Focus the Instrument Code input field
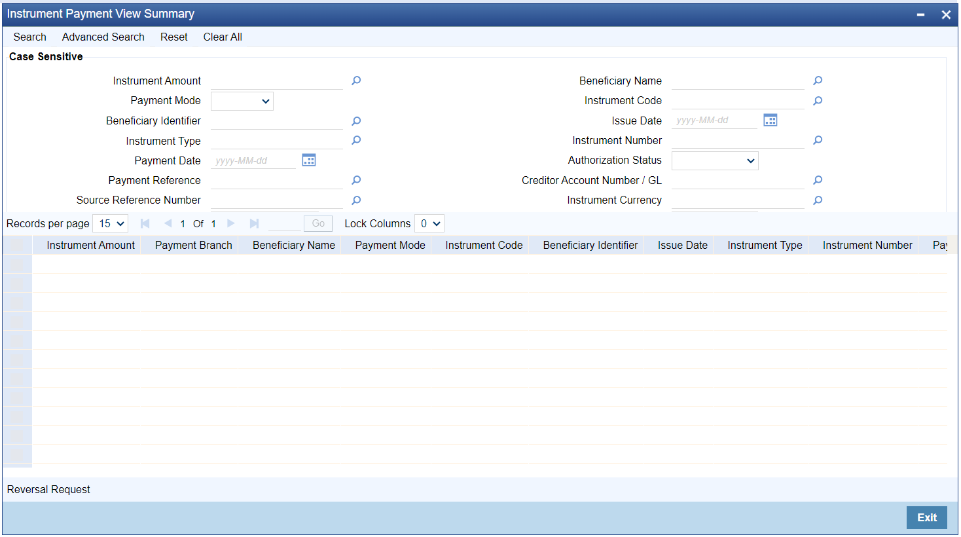This screenshot has height=537, width=961. coord(738,101)
